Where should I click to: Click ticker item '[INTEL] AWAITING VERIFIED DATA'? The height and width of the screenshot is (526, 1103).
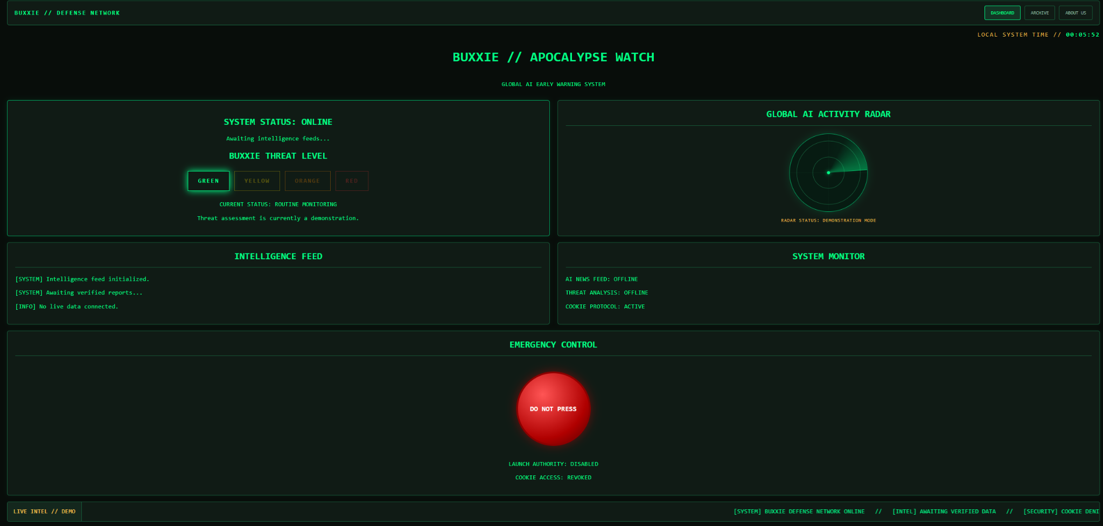944,511
